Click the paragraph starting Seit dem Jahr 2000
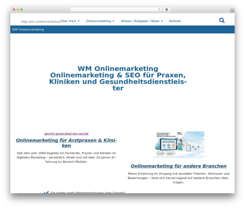The width and height of the screenshot is (245, 208). point(66,157)
